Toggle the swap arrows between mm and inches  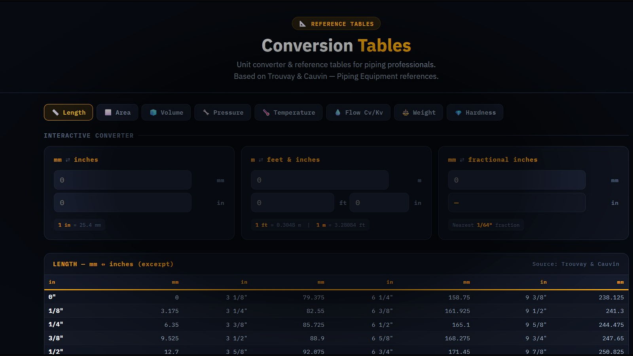(x=67, y=159)
